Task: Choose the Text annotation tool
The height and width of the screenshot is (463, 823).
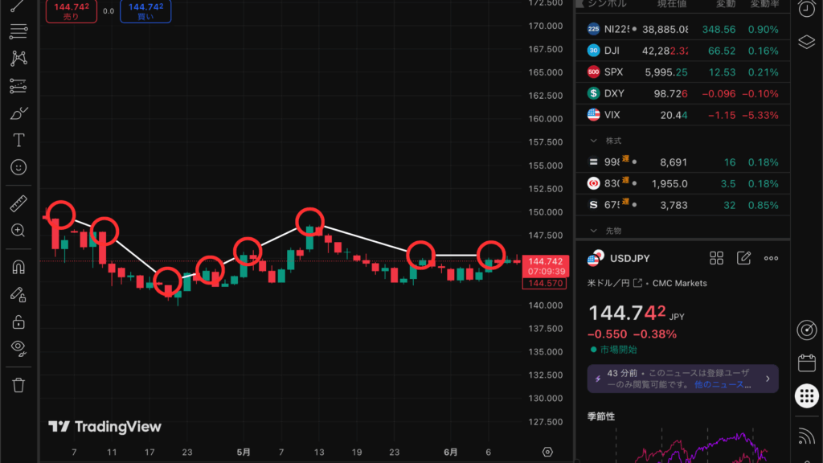Action: pos(18,140)
